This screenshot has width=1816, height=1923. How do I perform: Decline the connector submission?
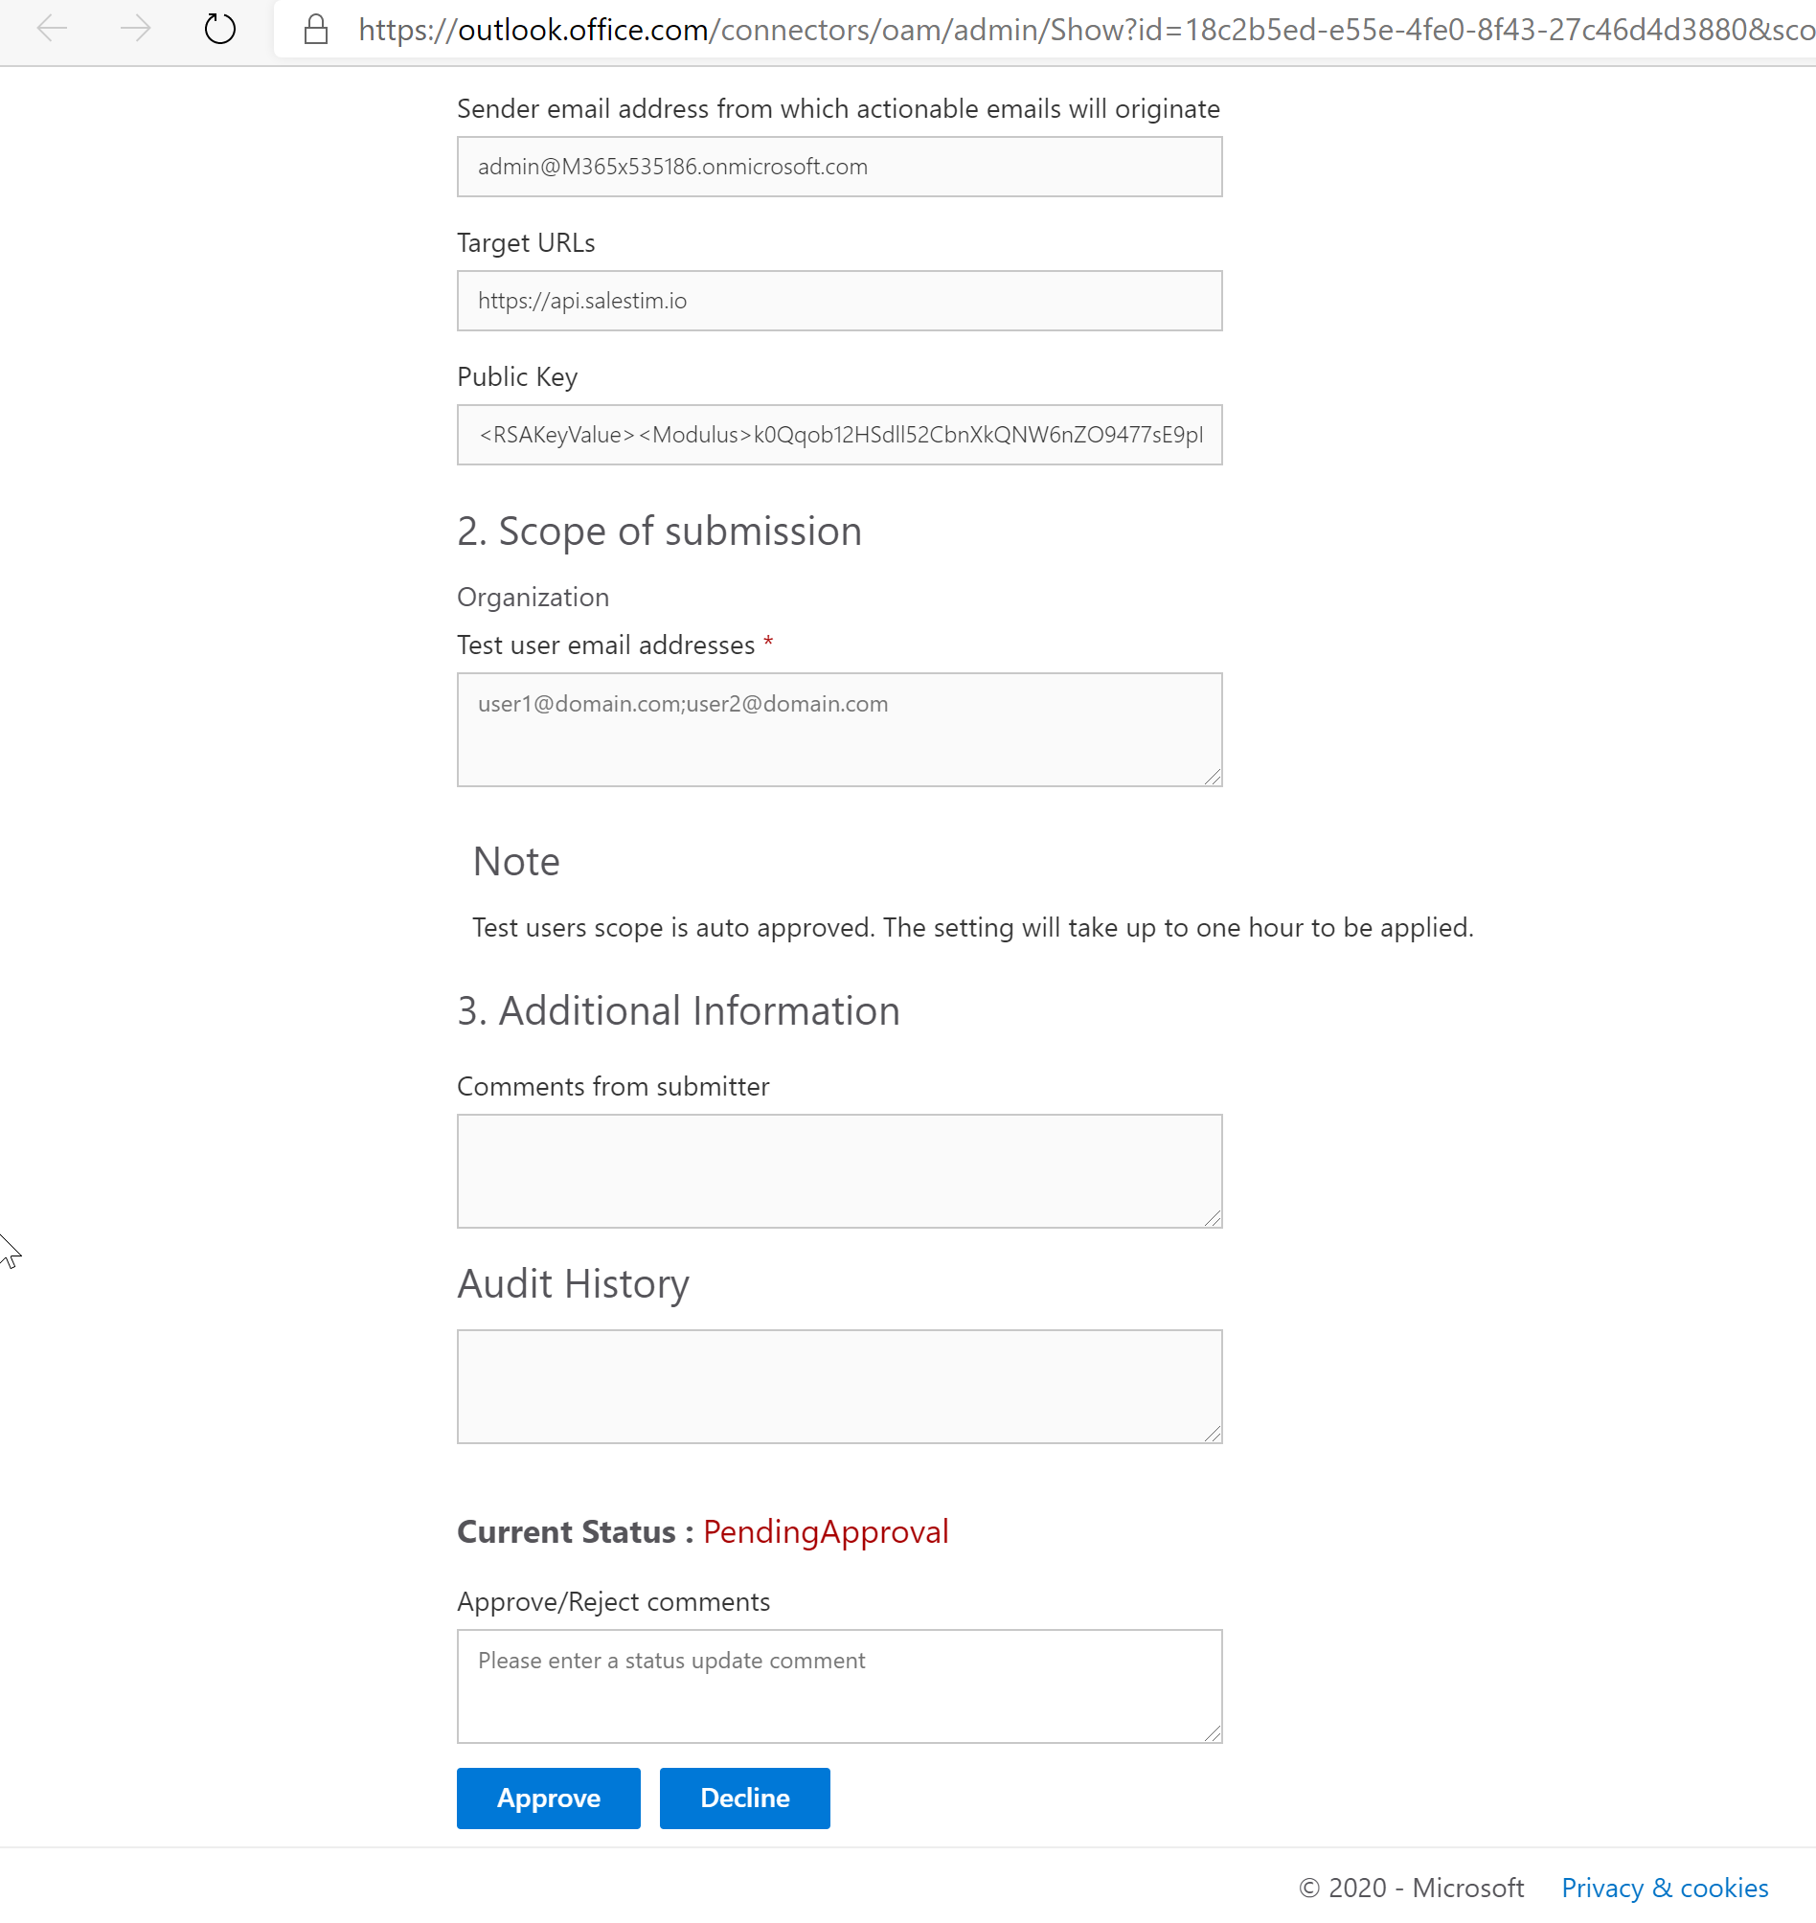coord(744,1799)
